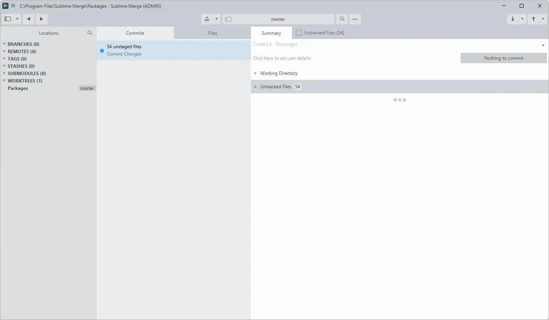Switch to the Commits tab
This screenshot has width=549, height=320.
pyautogui.click(x=135, y=33)
